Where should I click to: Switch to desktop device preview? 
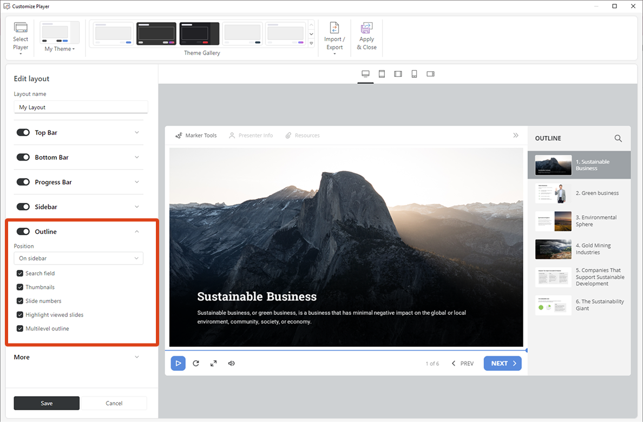point(365,74)
